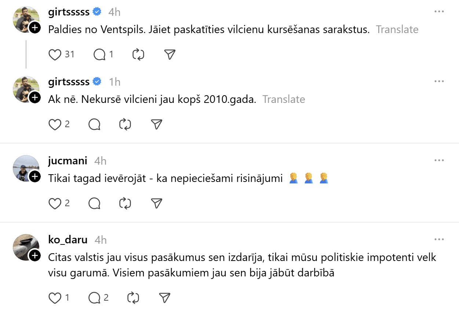Repost the "Ak nē" reply

tap(125, 125)
